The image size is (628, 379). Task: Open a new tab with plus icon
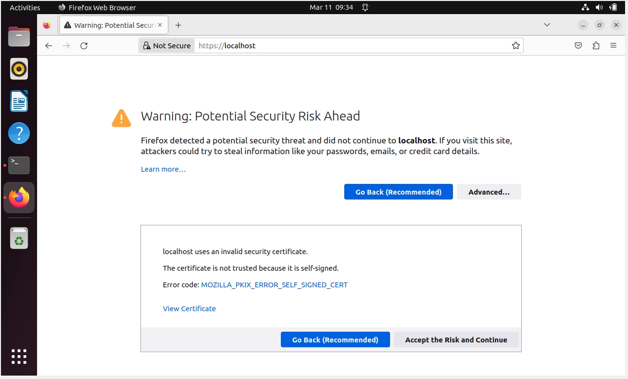pyautogui.click(x=178, y=25)
